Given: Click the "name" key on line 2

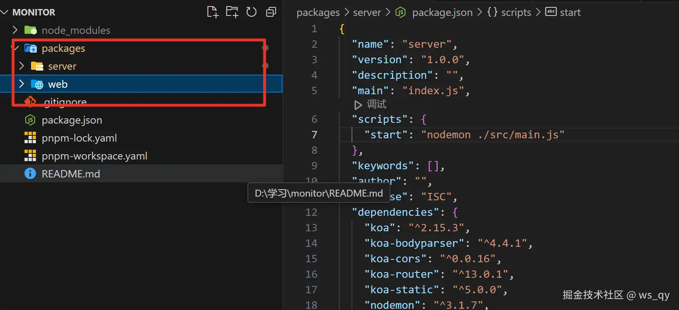Looking at the screenshot, I should pyautogui.click(x=370, y=44).
